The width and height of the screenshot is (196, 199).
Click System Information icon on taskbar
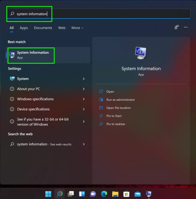pos(148,194)
